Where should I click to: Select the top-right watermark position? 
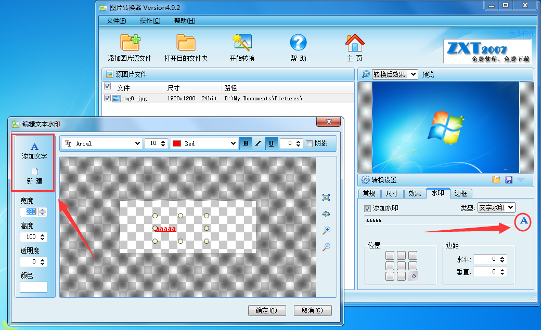pos(413,255)
